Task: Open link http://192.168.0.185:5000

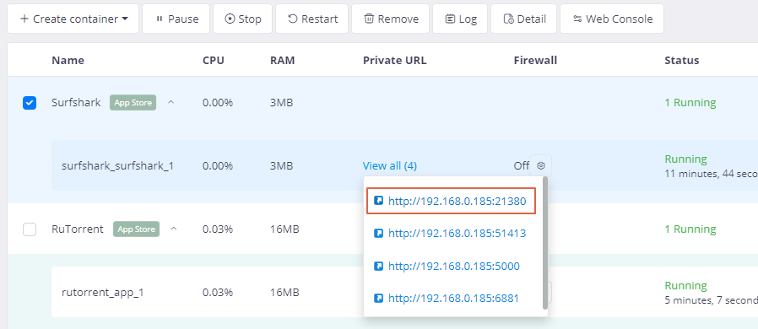Action: pyautogui.click(x=454, y=266)
